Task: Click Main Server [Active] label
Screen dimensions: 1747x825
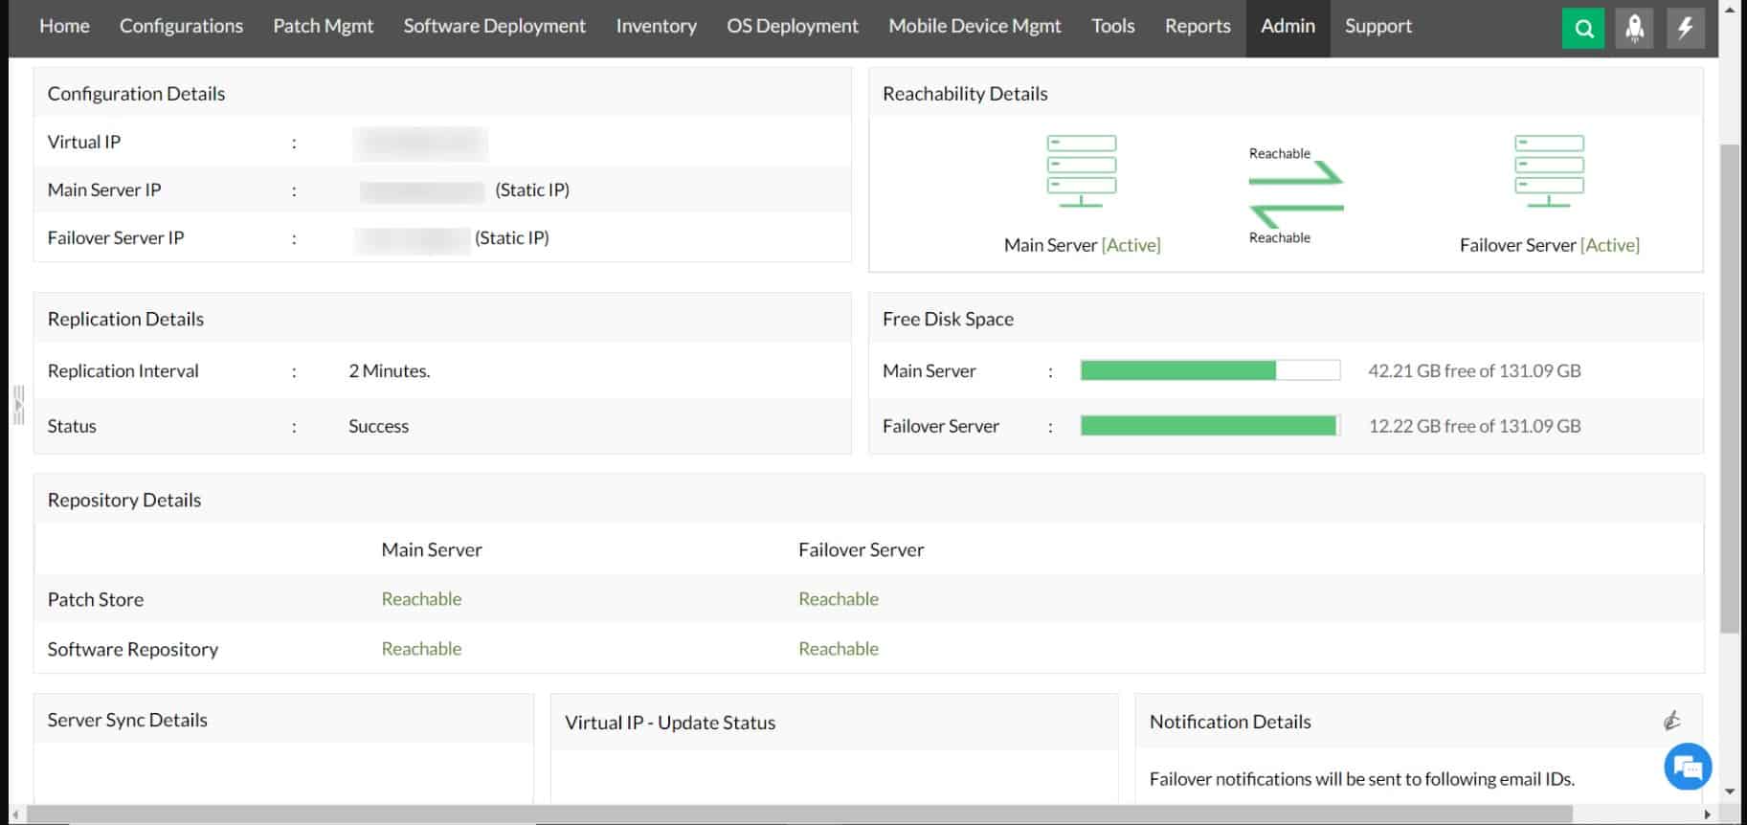Action: tap(1082, 245)
